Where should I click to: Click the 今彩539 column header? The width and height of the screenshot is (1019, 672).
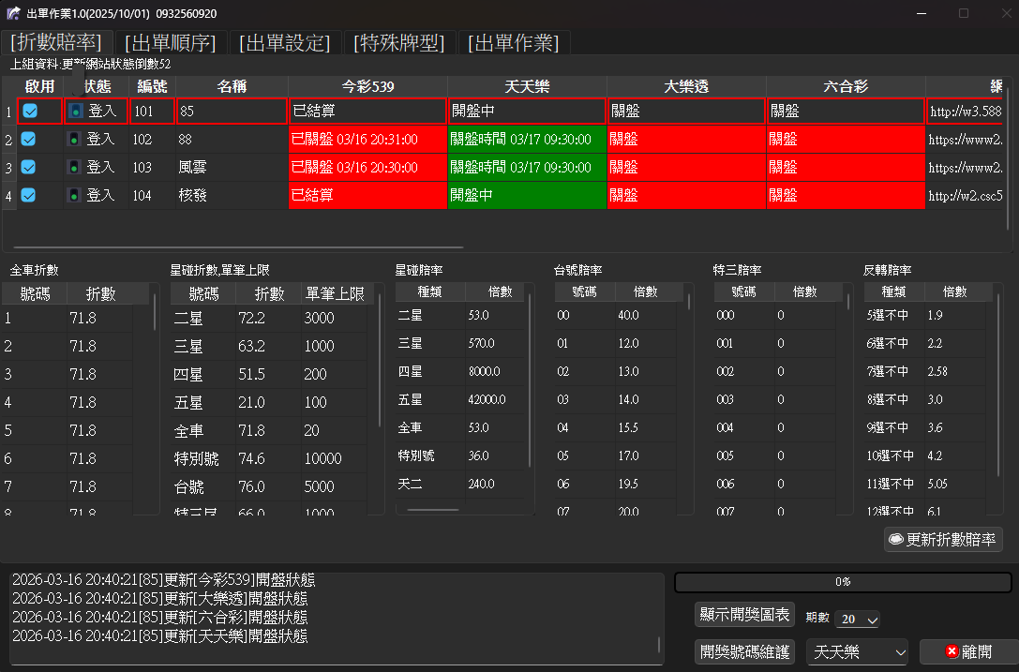(367, 86)
